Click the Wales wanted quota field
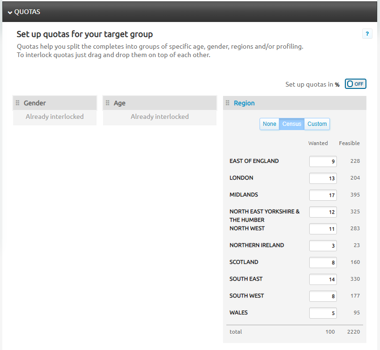380x350 pixels. [x=323, y=313]
